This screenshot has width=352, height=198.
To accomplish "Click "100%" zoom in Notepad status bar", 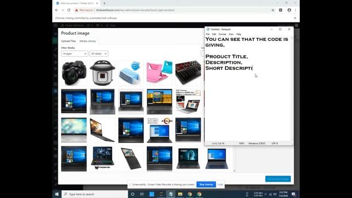I will 241,143.
